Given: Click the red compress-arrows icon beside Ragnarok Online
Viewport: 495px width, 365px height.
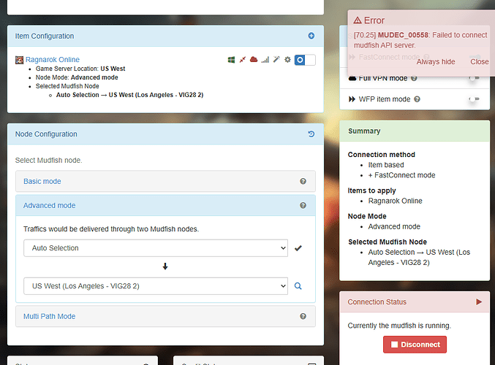Looking at the screenshot, I should click(243, 60).
